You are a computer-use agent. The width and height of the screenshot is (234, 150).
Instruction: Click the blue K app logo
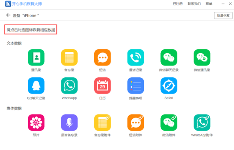tap(8, 4)
